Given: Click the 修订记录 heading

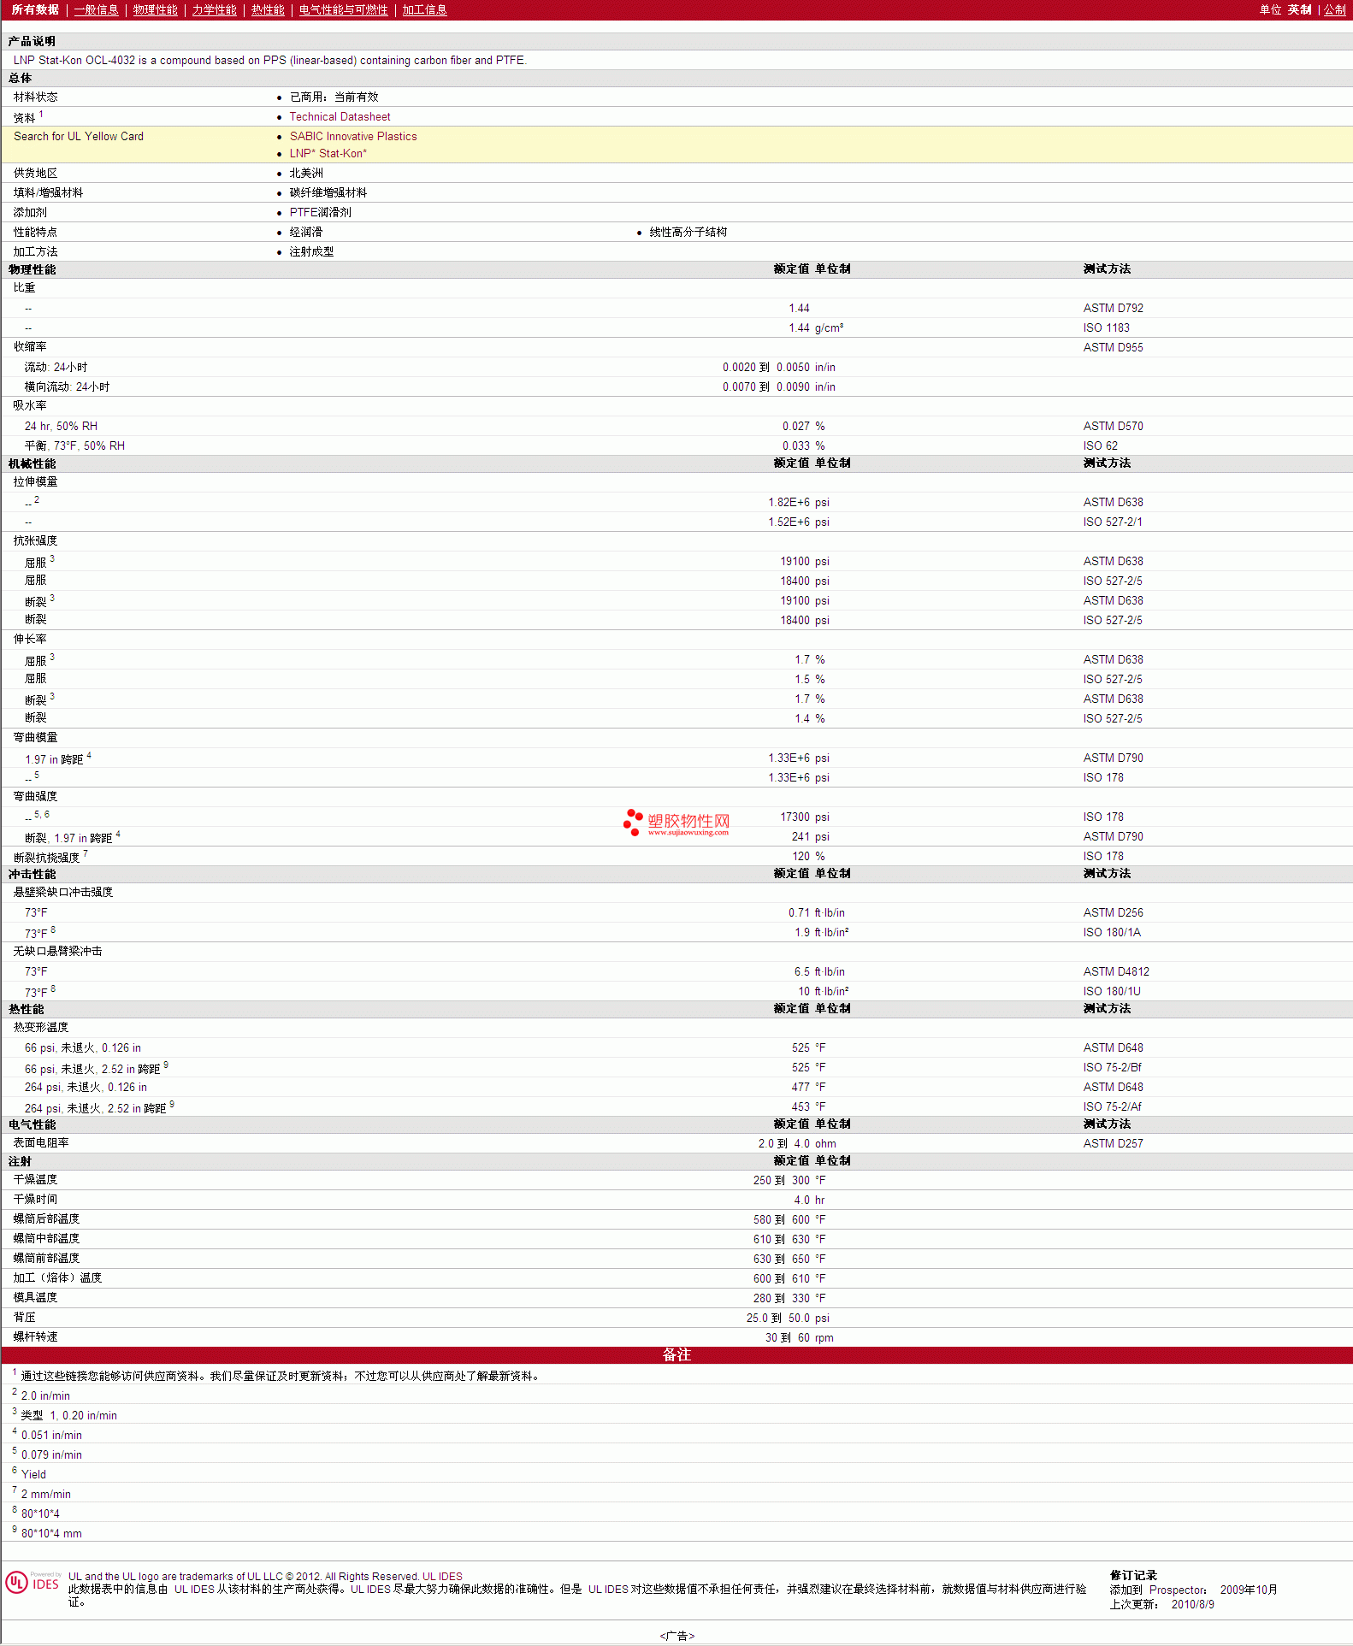Looking at the screenshot, I should [1133, 1576].
